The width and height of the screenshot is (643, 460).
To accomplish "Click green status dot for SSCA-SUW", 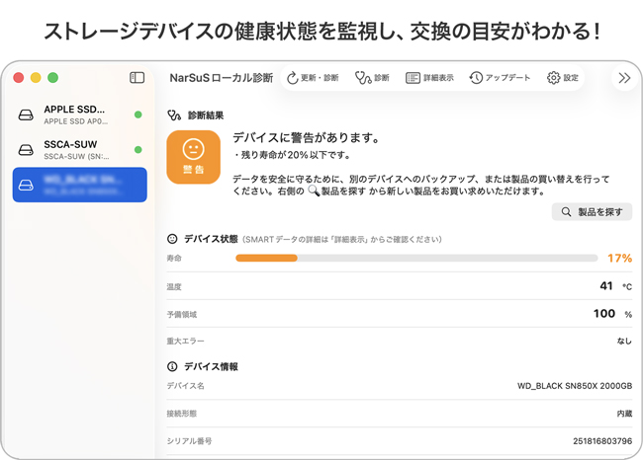I will [138, 149].
